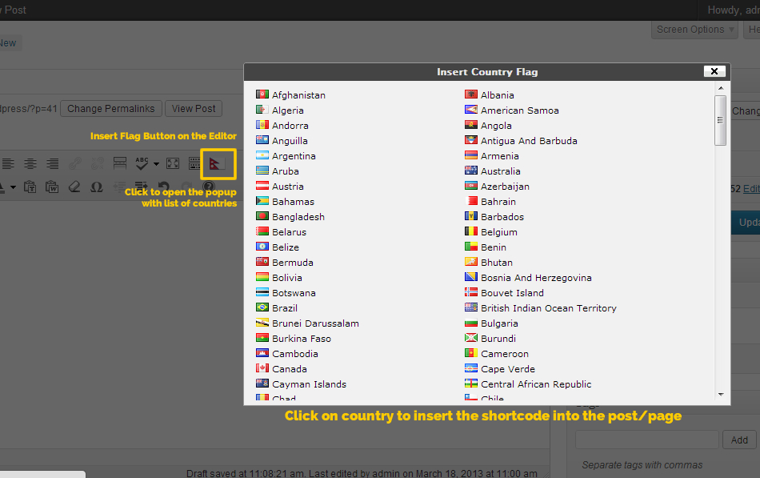Screen dimensions: 760x478
Task: Click the Albania flag icon
Action: tap(471, 94)
